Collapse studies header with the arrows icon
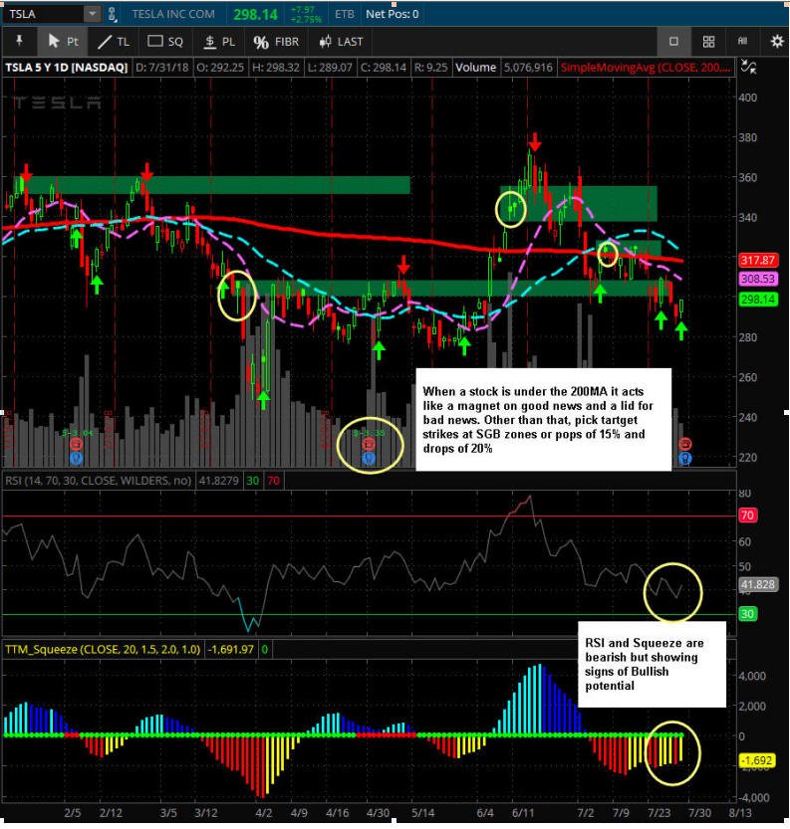This screenshot has height=829, width=790. pyautogui.click(x=748, y=67)
